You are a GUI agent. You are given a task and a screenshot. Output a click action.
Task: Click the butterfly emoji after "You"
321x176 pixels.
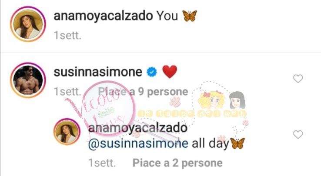(190, 16)
